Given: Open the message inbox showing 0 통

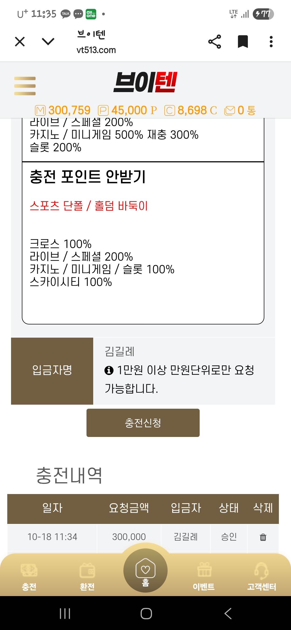Looking at the screenshot, I should 240,110.
